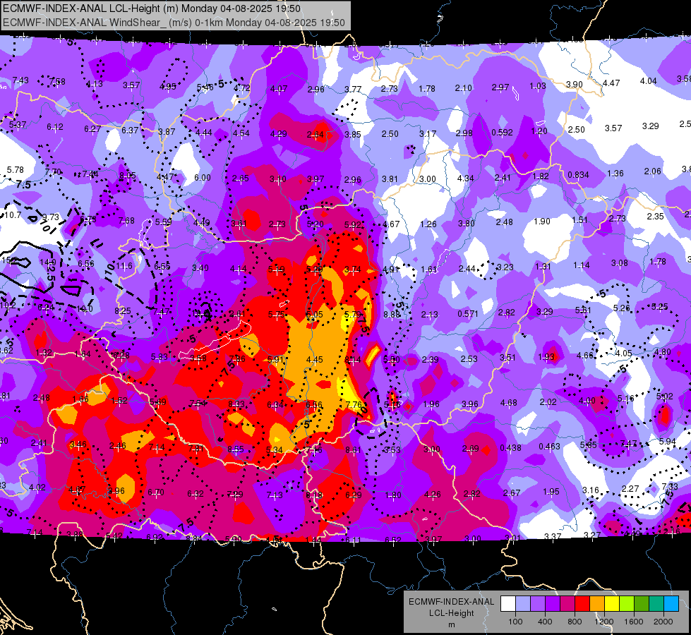Image resolution: width=691 pixels, height=635 pixels.
Task: Click the medium purple legend swatch
Action: click(538, 604)
